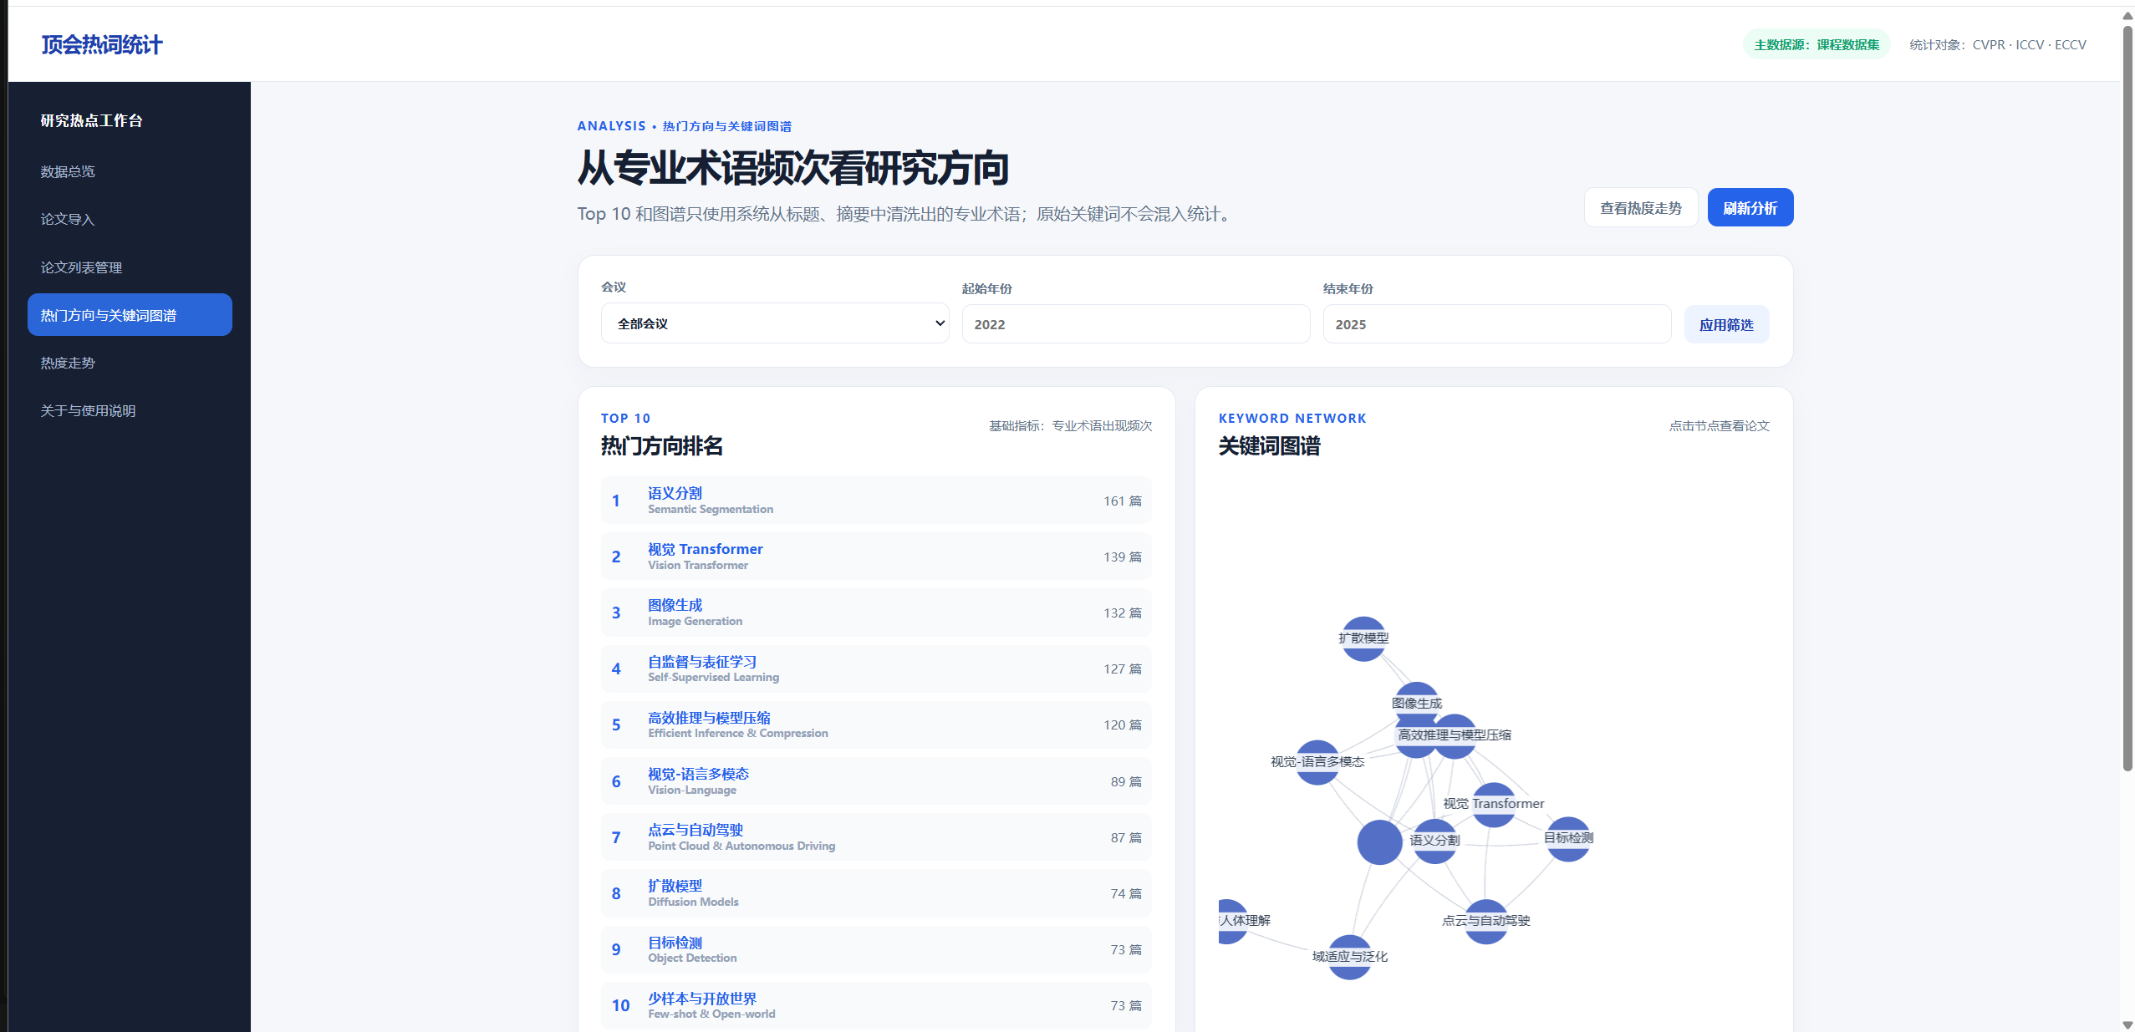Open ranking row 图像生成
The width and height of the screenshot is (2135, 1032).
coord(875,613)
